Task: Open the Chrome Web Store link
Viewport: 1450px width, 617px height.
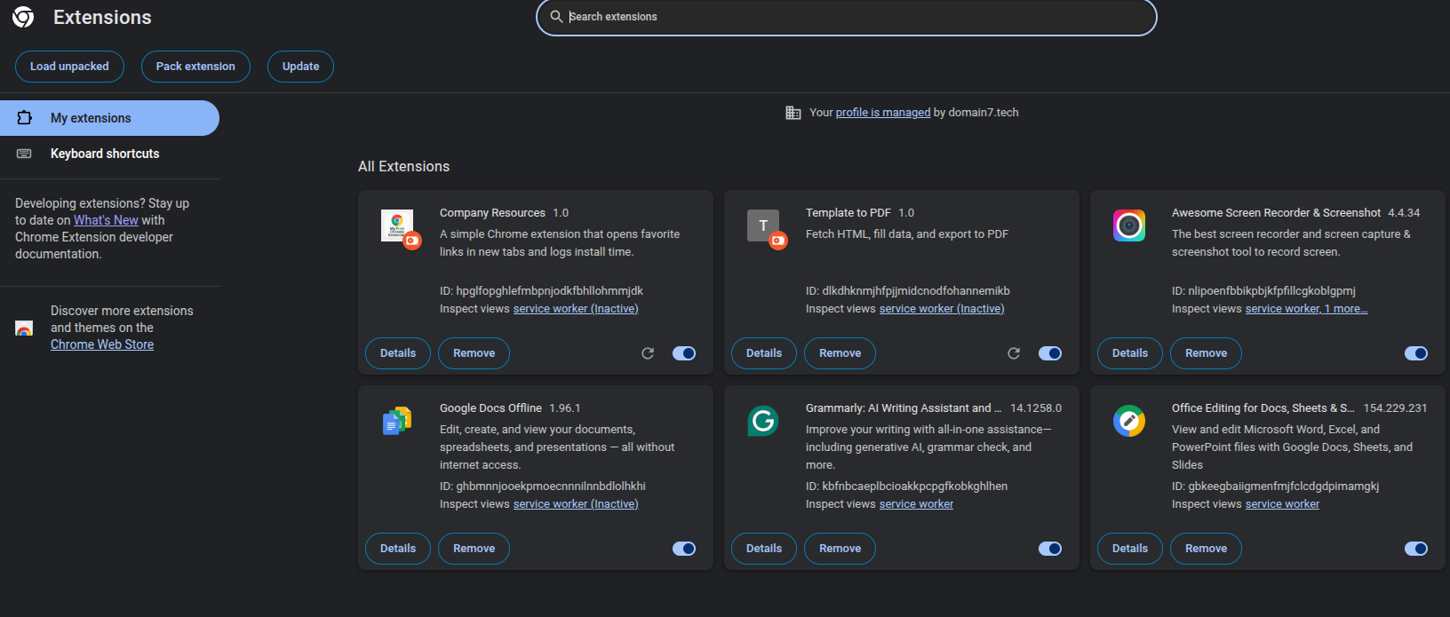Action: click(102, 344)
